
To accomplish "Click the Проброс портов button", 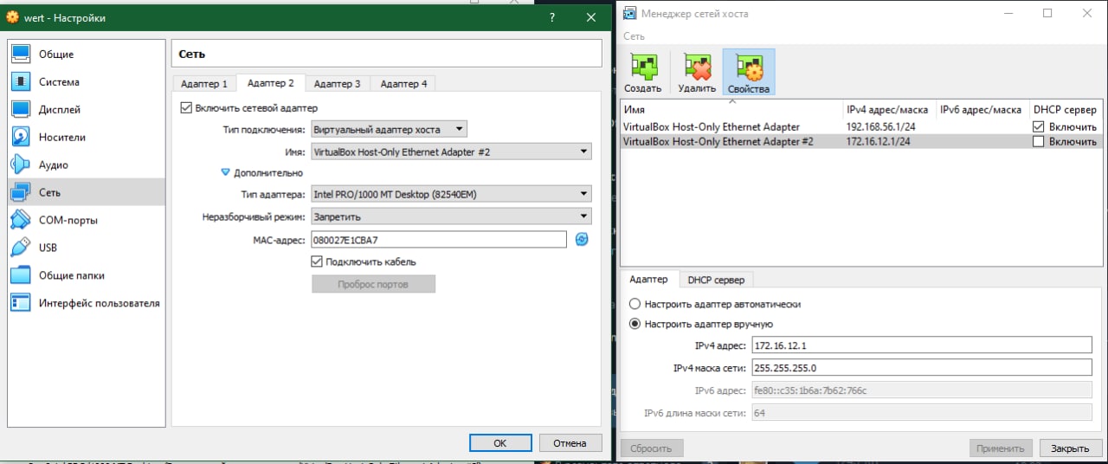I will coord(373,284).
